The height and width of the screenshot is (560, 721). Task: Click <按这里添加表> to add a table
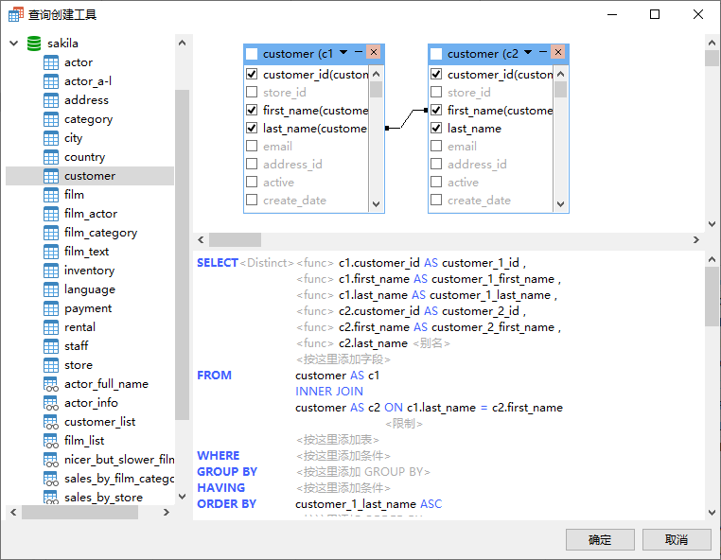tap(338, 440)
